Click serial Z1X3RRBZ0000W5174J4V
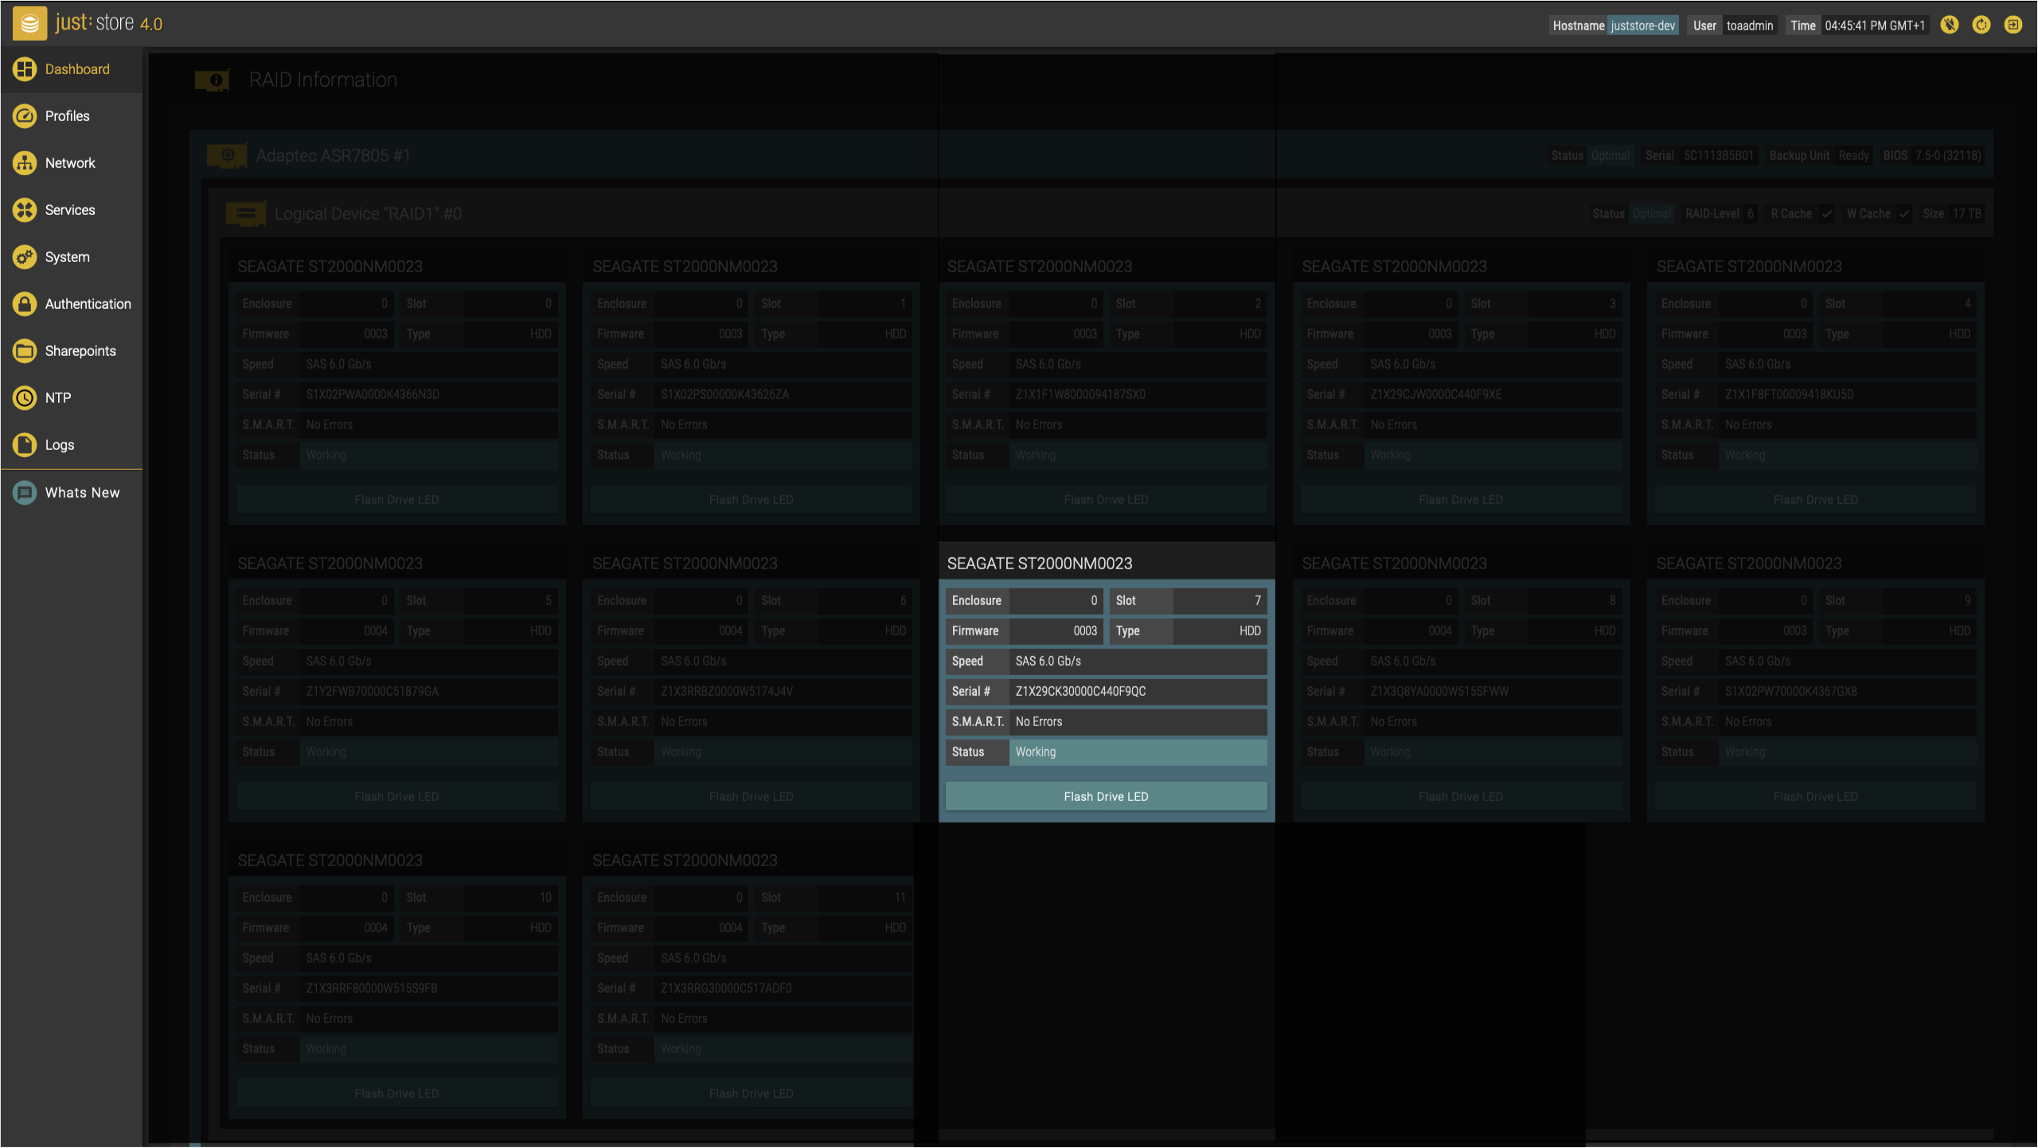 coord(726,692)
